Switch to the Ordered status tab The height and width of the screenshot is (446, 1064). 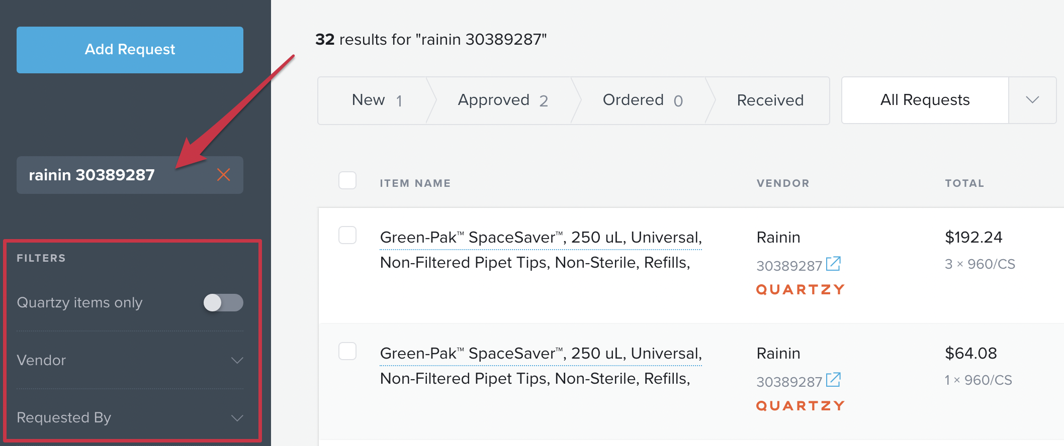643,100
